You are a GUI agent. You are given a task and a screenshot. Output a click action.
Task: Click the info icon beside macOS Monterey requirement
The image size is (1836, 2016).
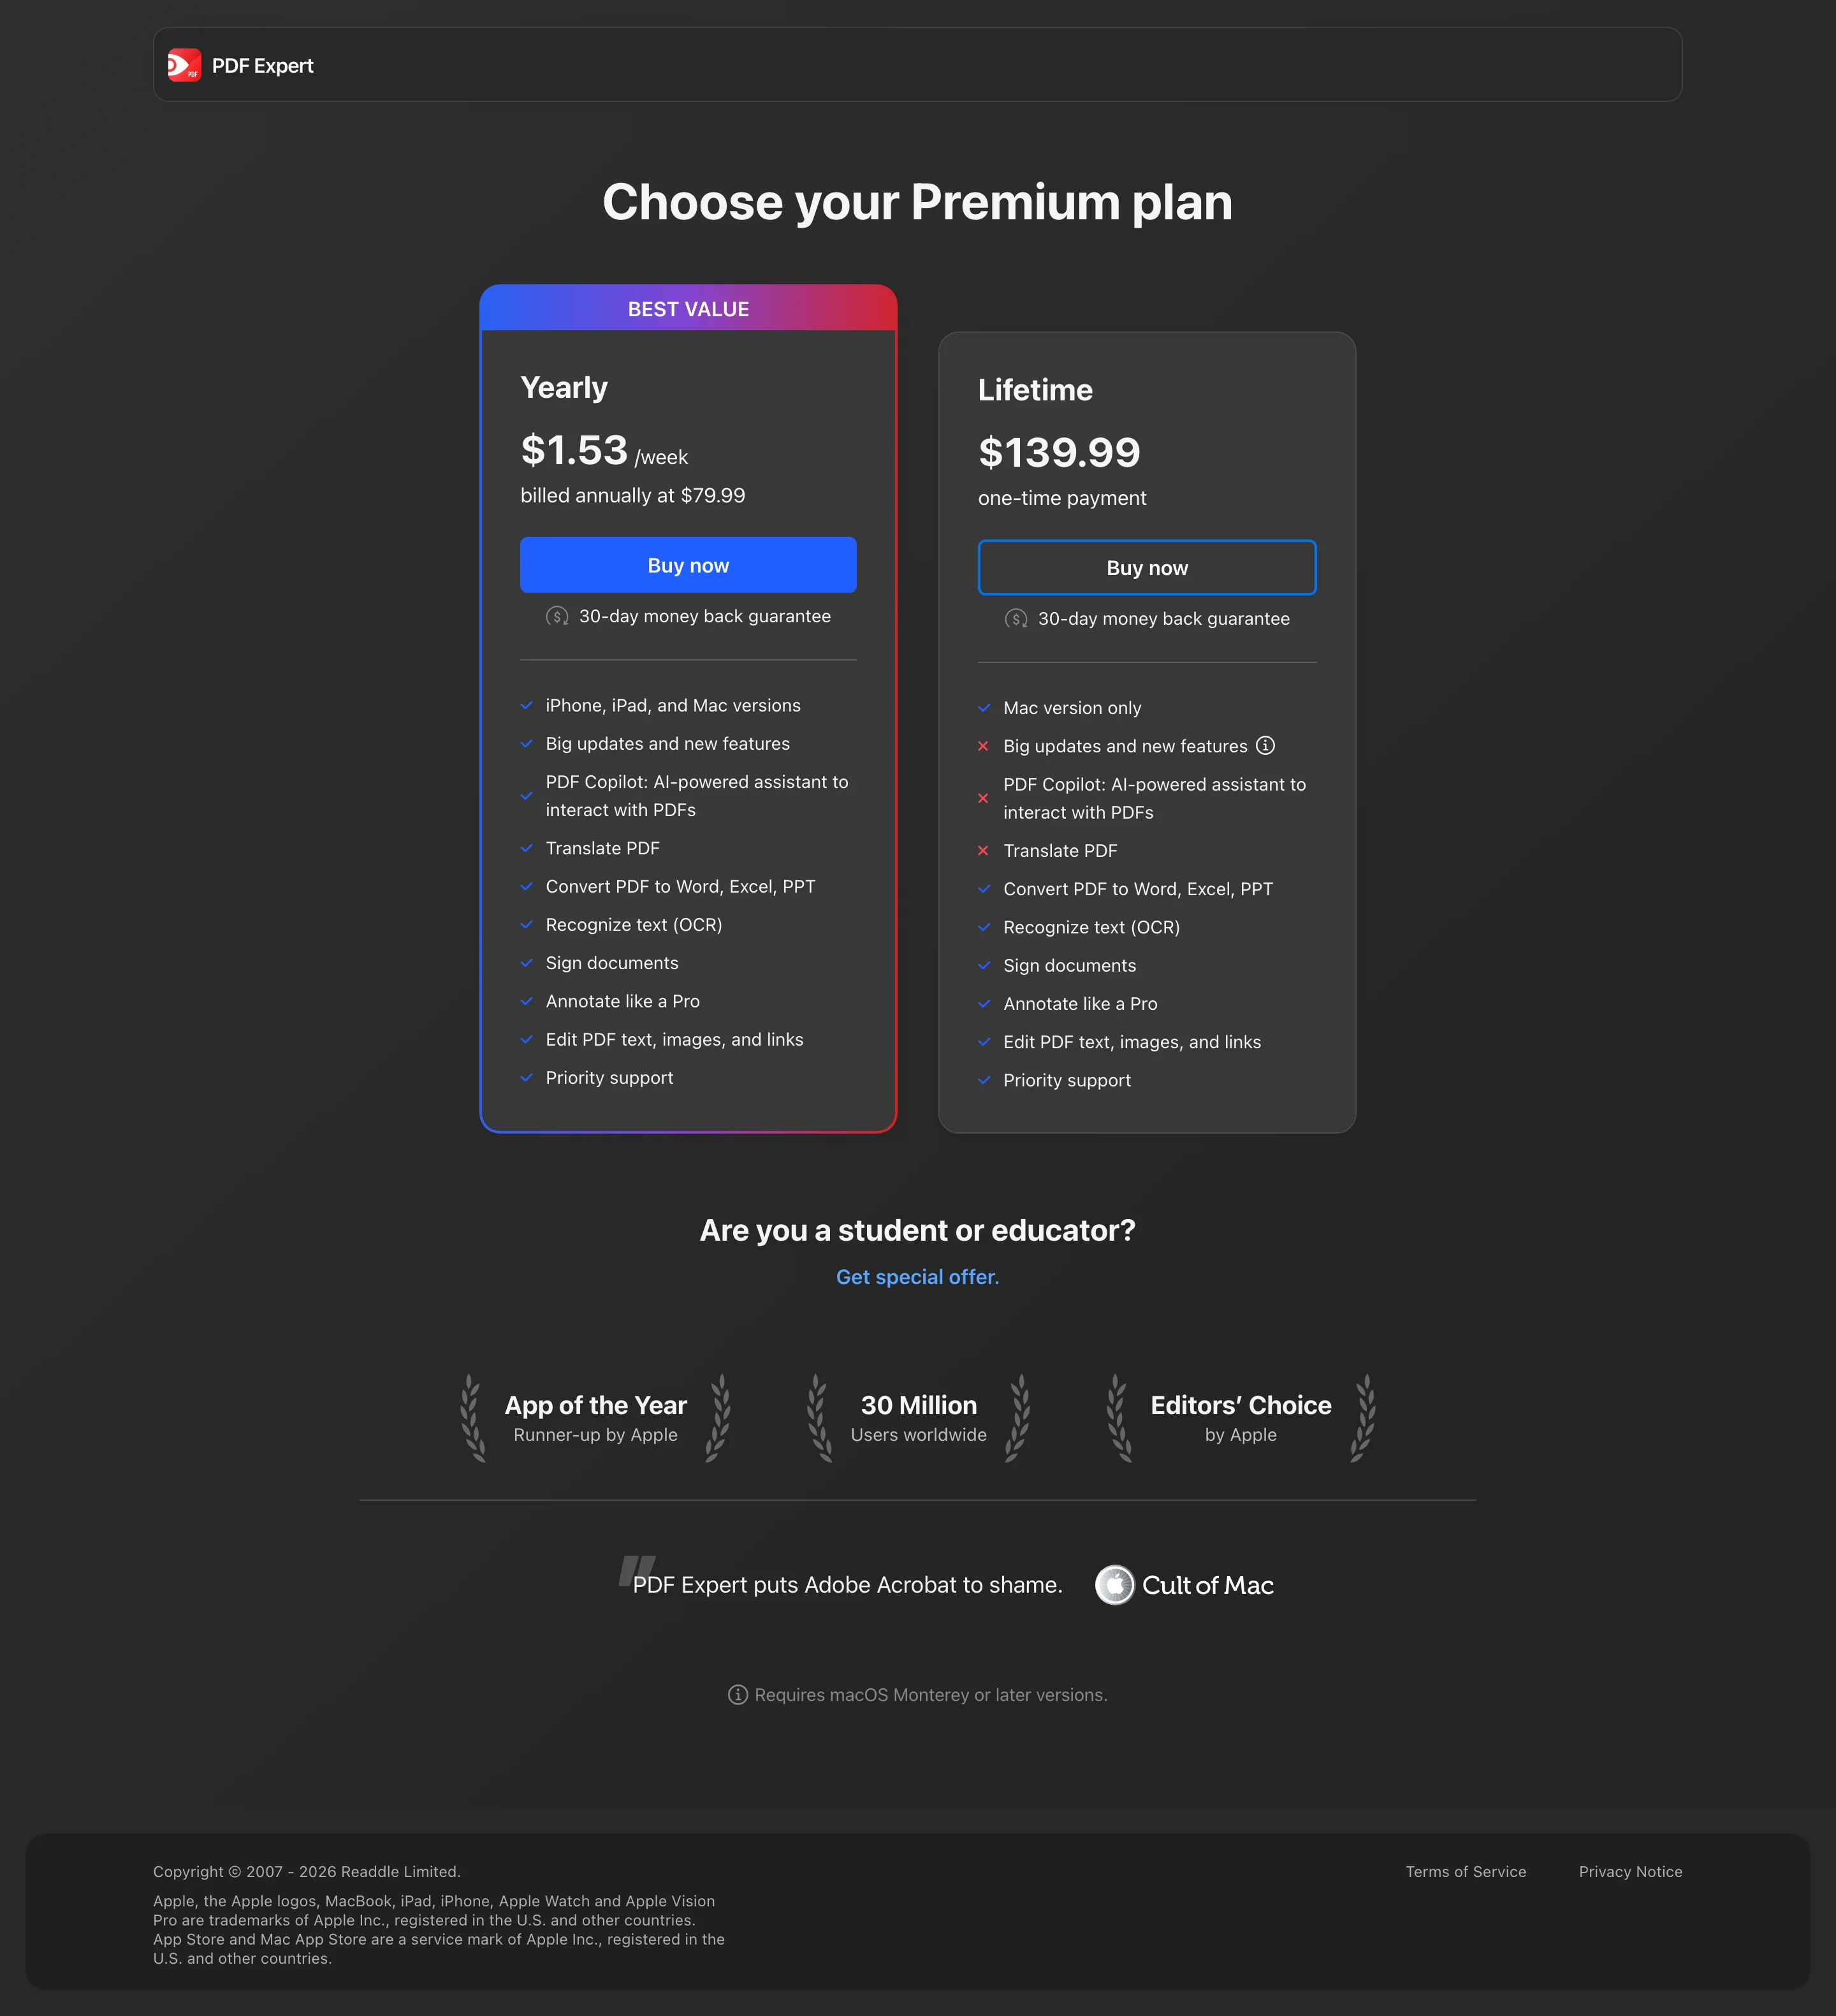(738, 1694)
